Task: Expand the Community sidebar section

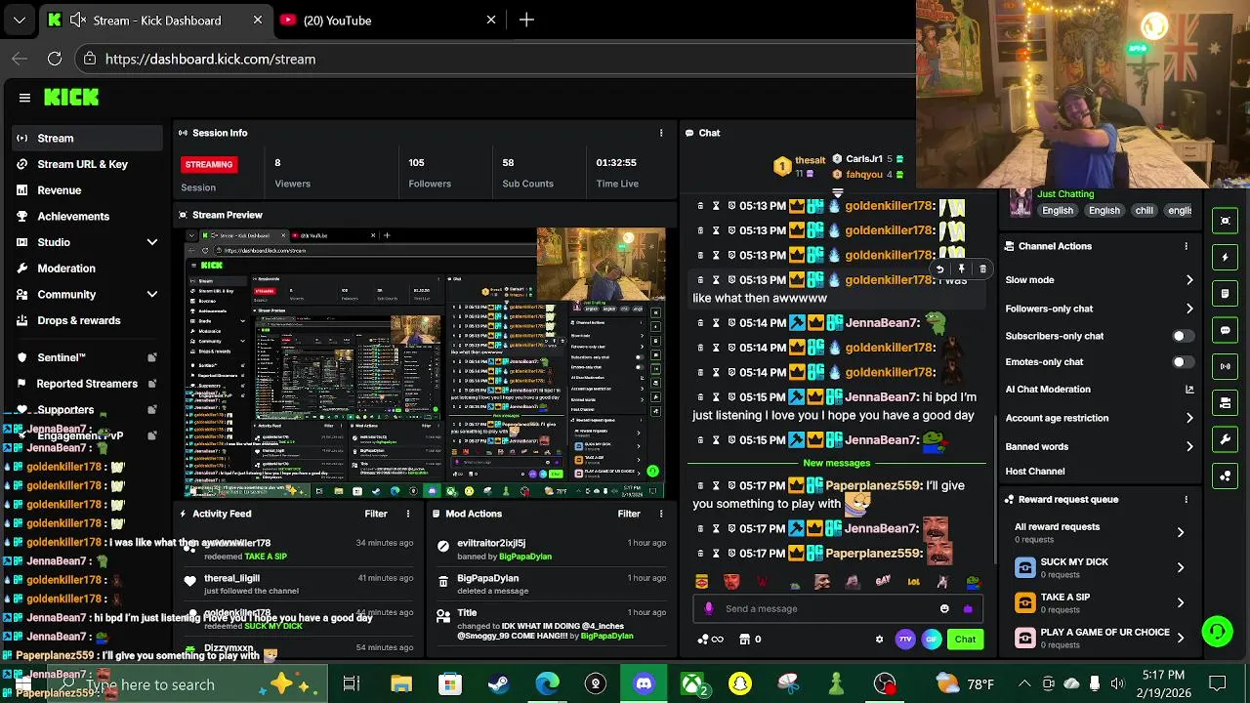Action: [152, 294]
